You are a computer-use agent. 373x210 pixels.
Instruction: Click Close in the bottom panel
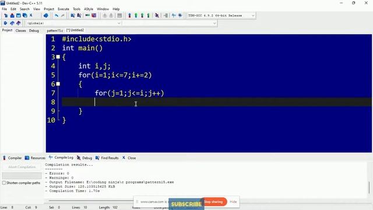click(x=129, y=158)
